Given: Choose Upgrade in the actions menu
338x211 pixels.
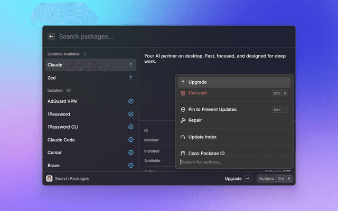Looking at the screenshot, I should coord(234,82).
